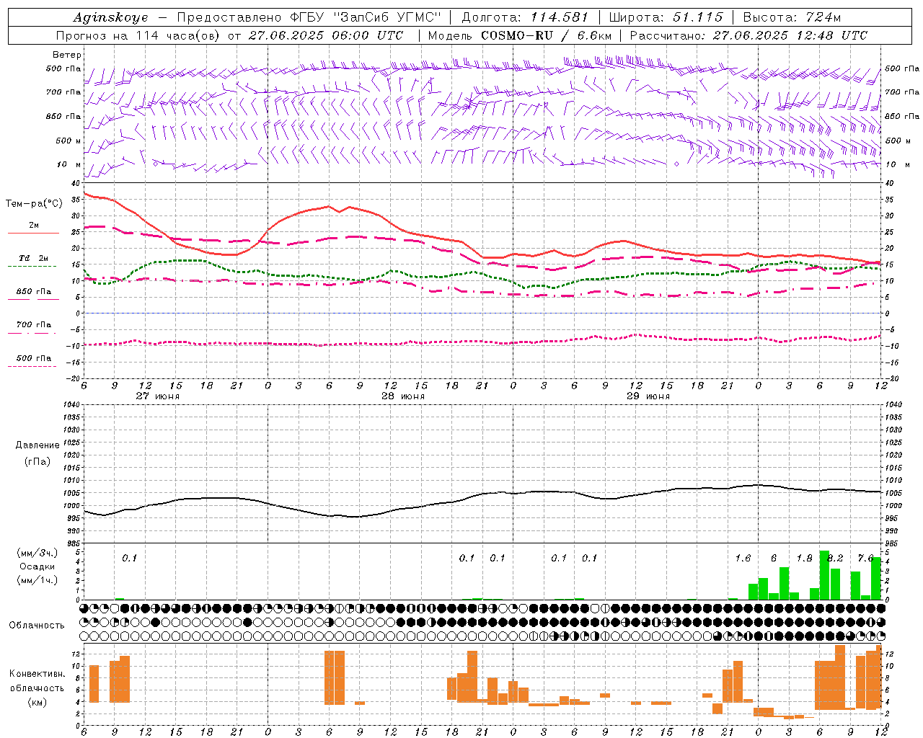The width and height of the screenshot is (923, 738).
Task: Click the "Широта: 51.115" header field
Action: [x=666, y=17]
